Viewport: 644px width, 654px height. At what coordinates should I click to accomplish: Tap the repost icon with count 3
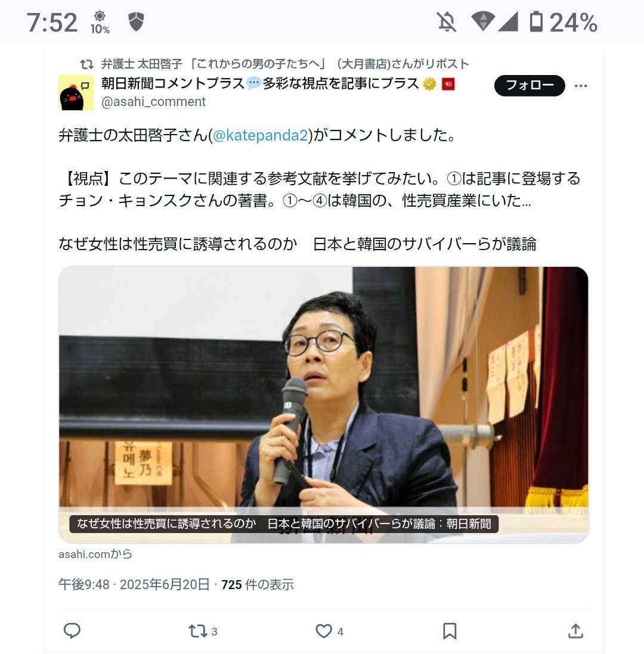(203, 631)
